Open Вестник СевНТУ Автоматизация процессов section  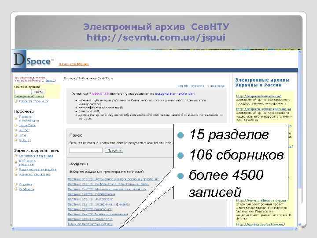[113, 179]
